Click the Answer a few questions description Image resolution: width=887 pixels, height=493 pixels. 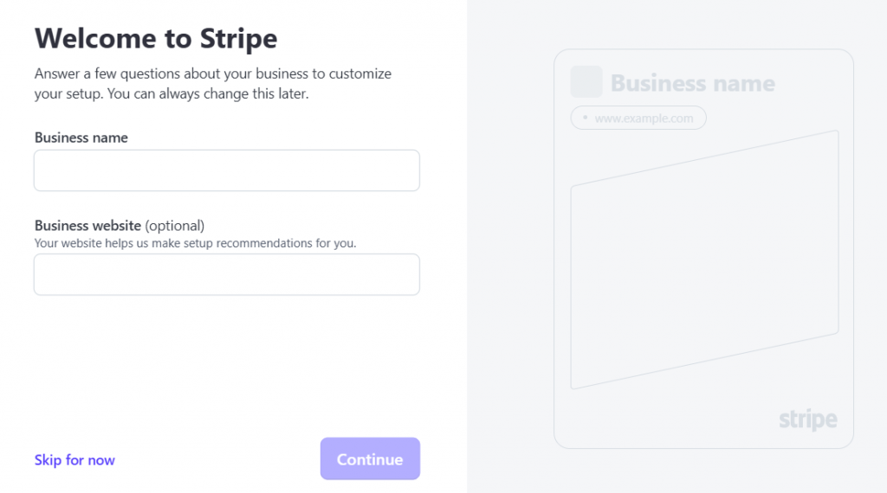(x=212, y=74)
